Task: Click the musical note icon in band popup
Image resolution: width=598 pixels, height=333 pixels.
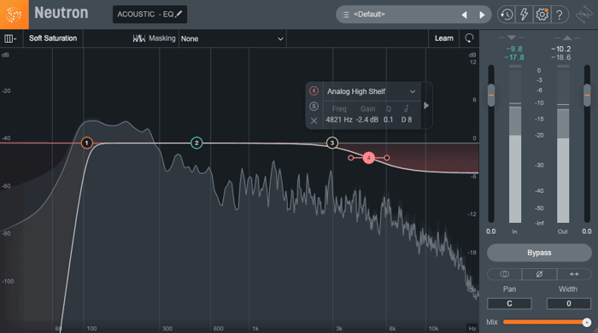Action: [x=407, y=108]
